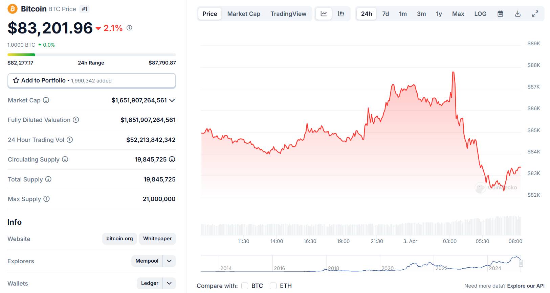Download chart data icon

(518, 14)
